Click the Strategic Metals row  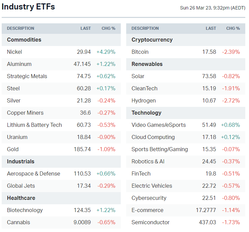27,76
